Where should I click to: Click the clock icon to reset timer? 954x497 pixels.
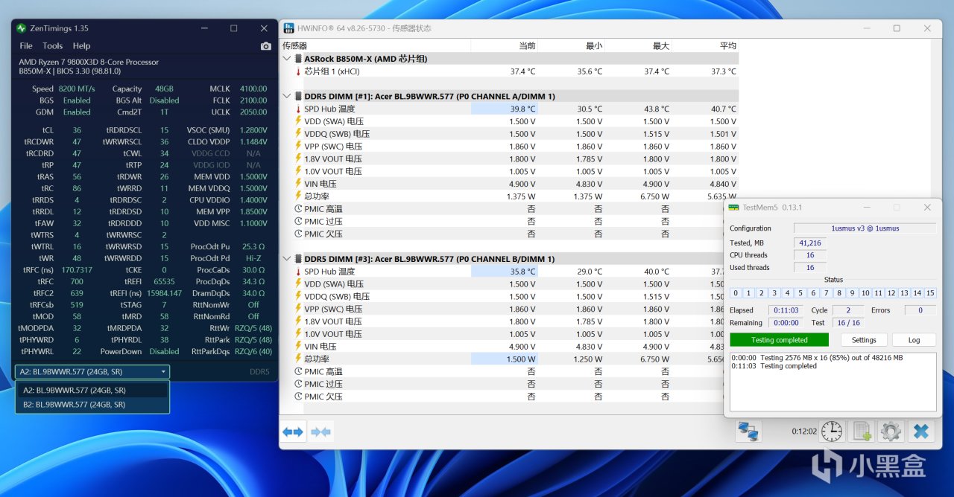pos(831,432)
